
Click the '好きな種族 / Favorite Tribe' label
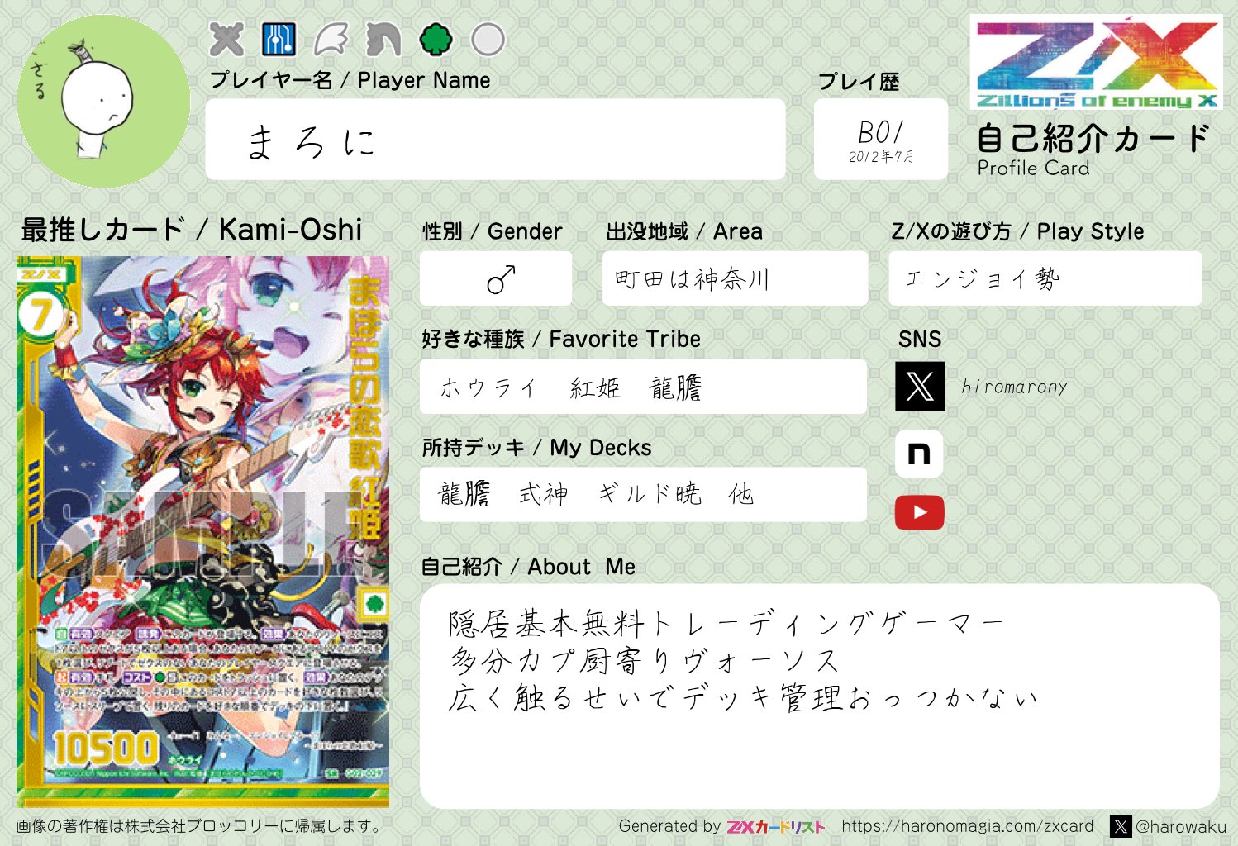561,339
